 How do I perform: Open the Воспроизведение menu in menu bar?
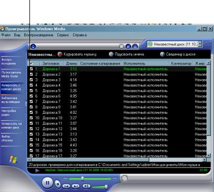tap(38, 35)
